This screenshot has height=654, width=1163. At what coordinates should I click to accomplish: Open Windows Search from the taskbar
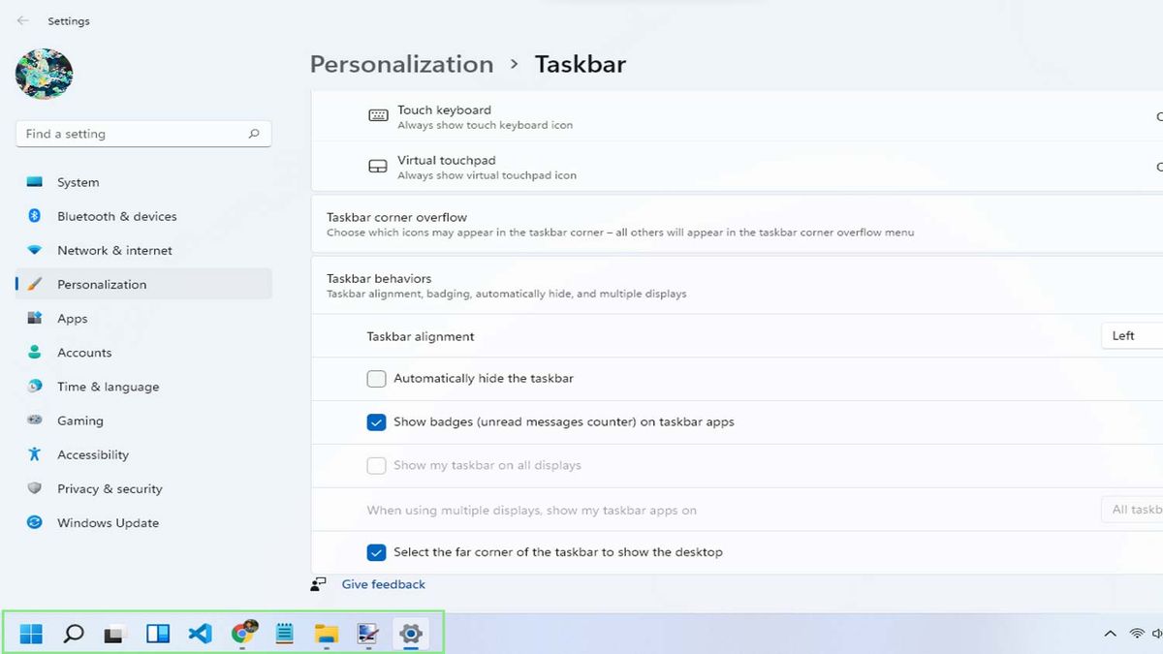tap(73, 633)
